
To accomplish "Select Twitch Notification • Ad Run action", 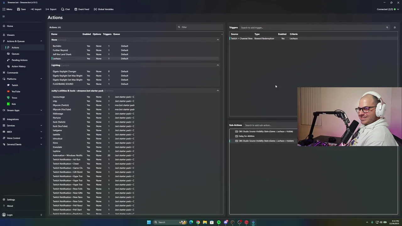I will 135,159.
